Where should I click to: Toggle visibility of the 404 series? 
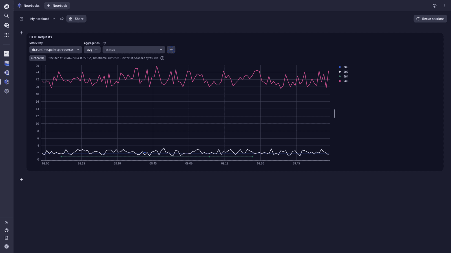344,76
